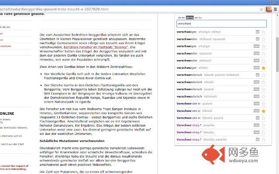Star the 'verschwenderisch pazarló' entry
This screenshot has height=174, width=279.
coord(263,89)
